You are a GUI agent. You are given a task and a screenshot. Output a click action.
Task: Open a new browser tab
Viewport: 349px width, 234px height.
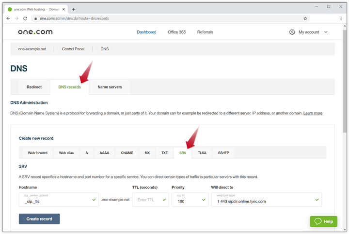(x=74, y=9)
